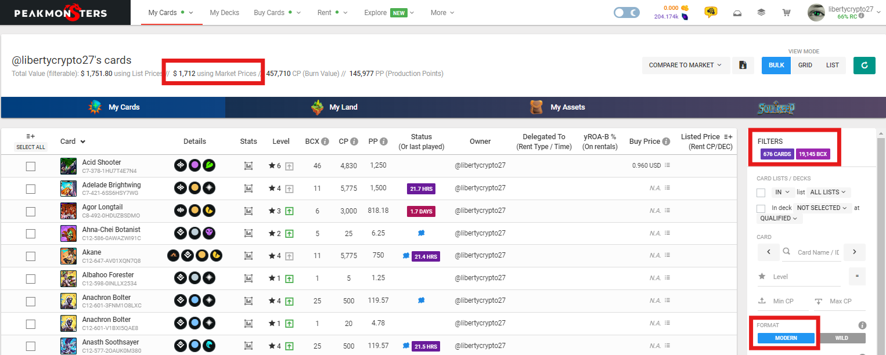This screenshot has height=355, width=886.
Task: Open the ALL LISTS dropdown
Action: (830, 192)
